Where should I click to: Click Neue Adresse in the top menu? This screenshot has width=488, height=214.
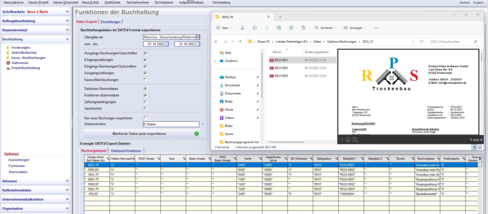tap(13, 2)
